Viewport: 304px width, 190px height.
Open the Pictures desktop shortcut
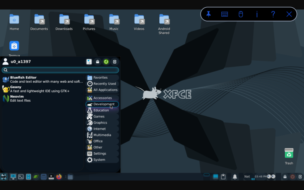pyautogui.click(x=89, y=22)
